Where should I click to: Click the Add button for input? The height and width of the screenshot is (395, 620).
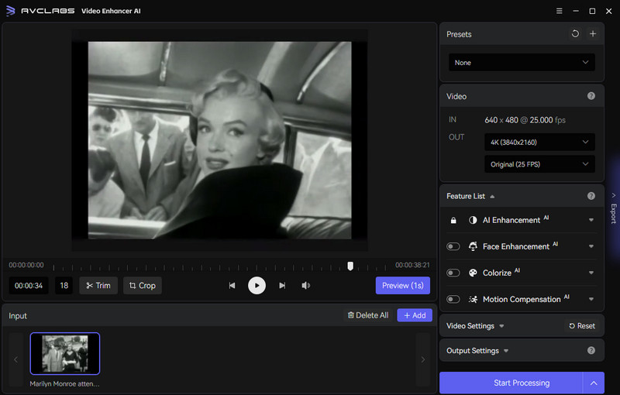pos(415,315)
